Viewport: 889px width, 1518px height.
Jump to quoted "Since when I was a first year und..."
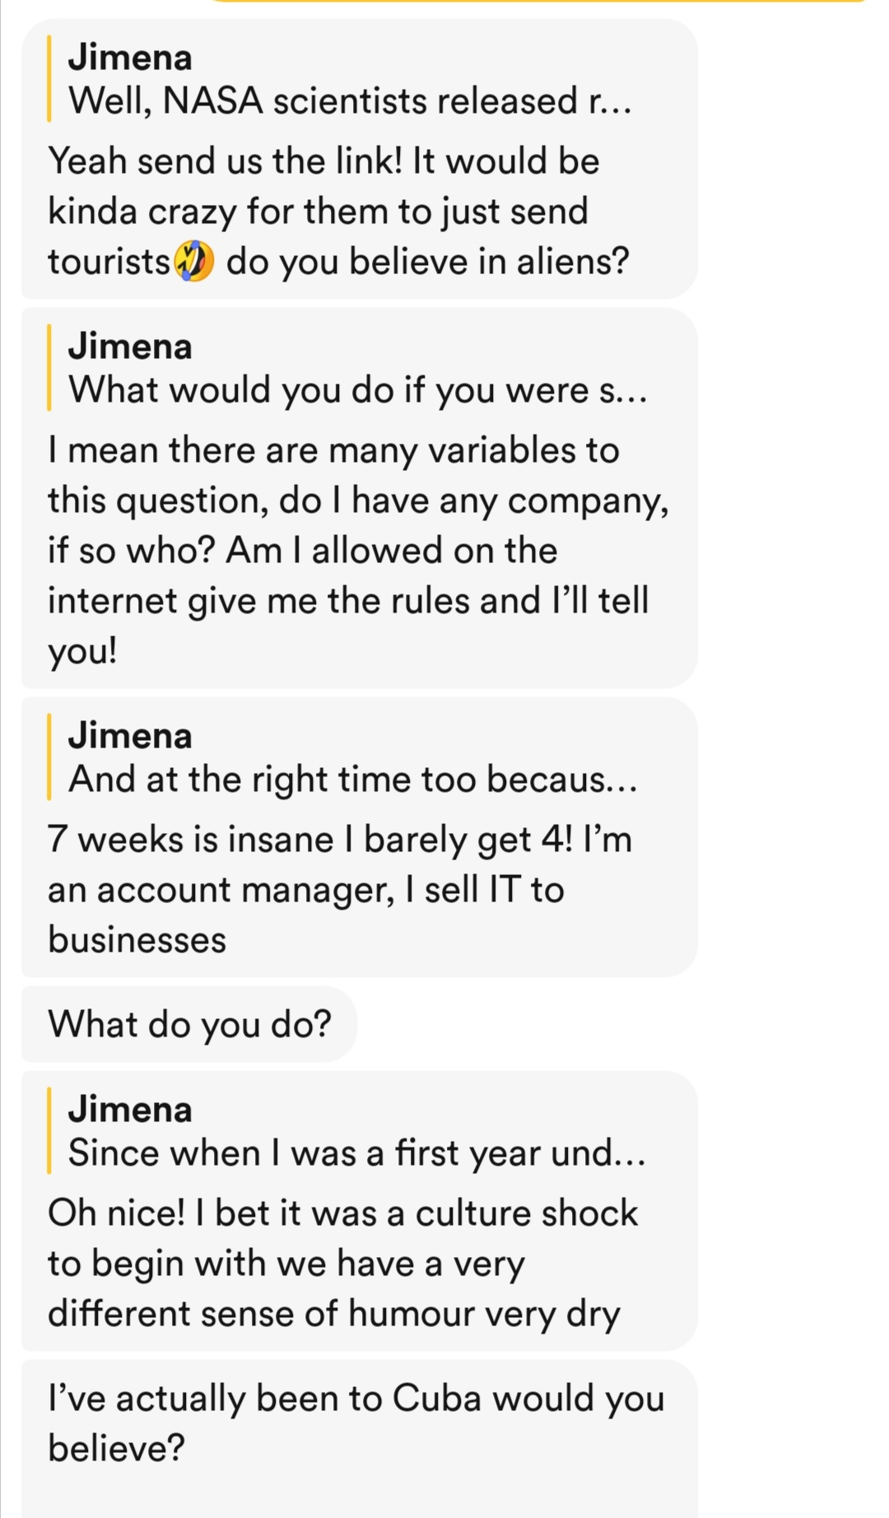(x=357, y=1152)
